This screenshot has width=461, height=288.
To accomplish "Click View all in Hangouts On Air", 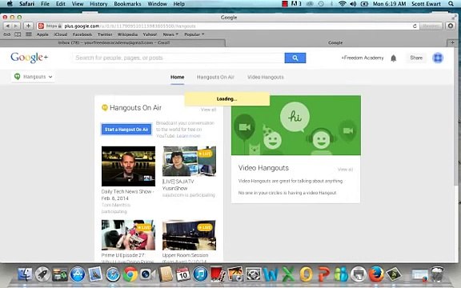I will tap(208, 110).
